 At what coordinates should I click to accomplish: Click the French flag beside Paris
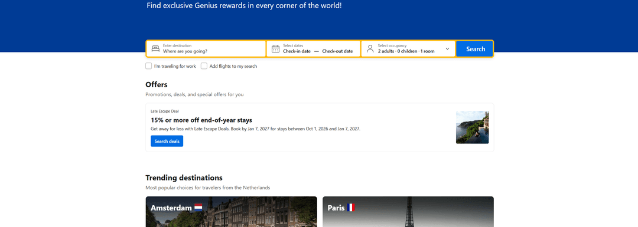point(351,208)
